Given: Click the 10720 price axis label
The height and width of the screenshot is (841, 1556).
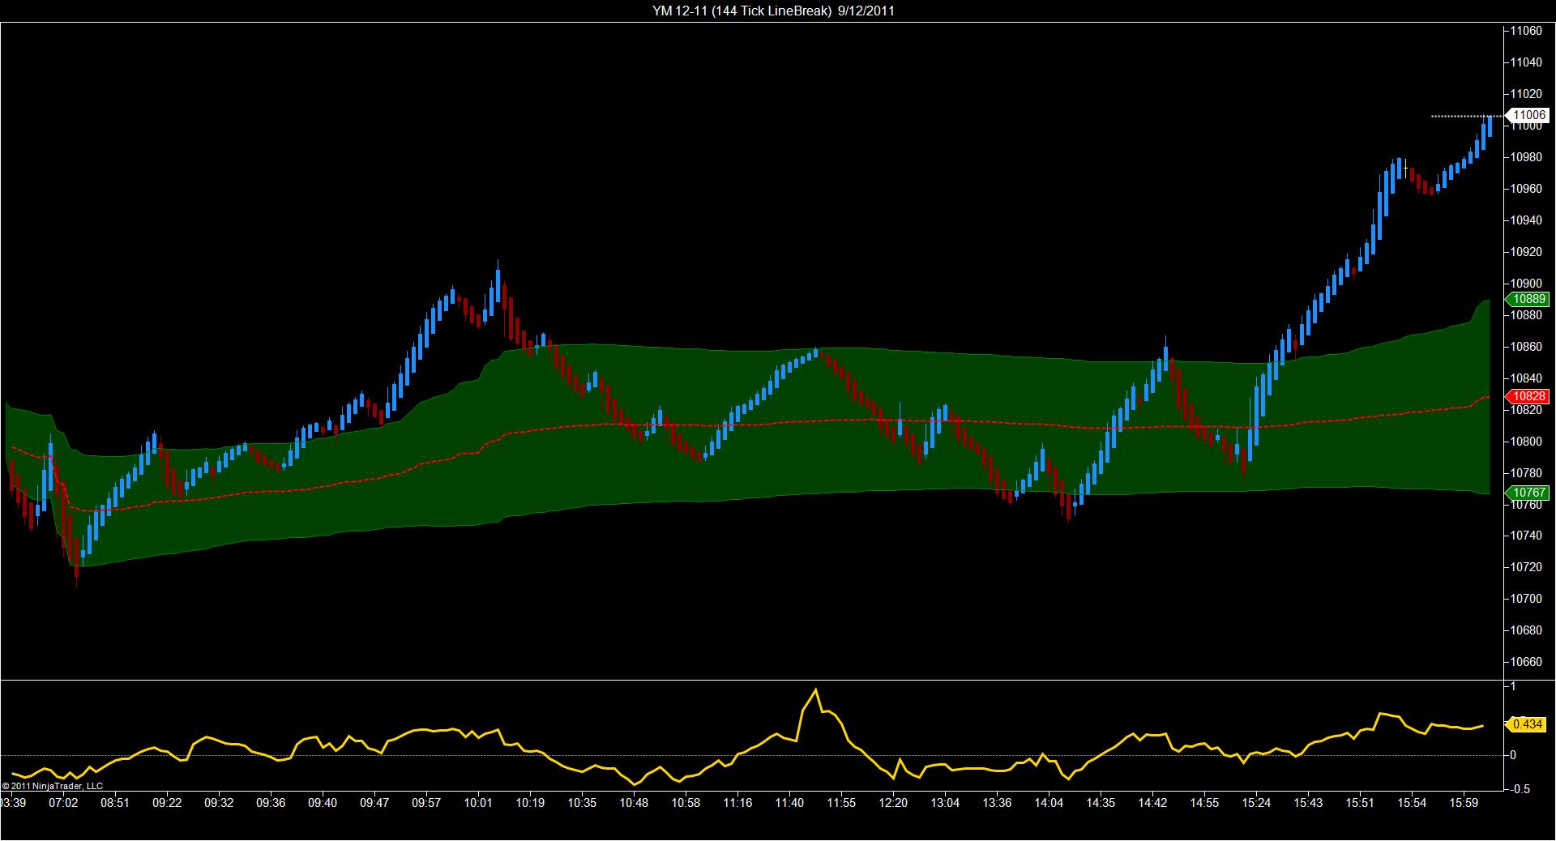Looking at the screenshot, I should pyautogui.click(x=1525, y=567).
